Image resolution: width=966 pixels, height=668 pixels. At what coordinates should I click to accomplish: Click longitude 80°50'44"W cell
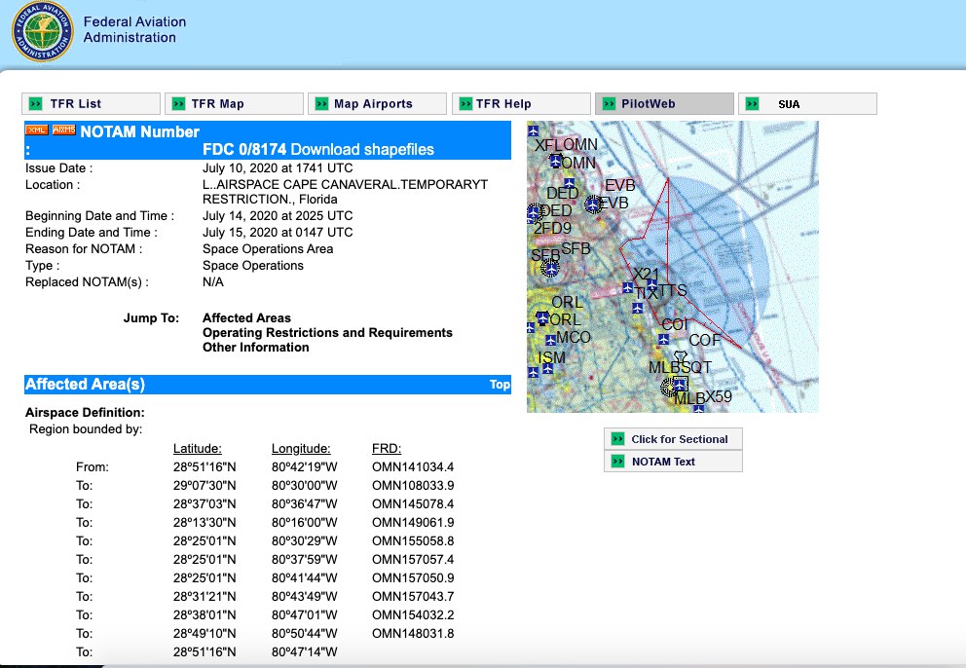tap(305, 634)
